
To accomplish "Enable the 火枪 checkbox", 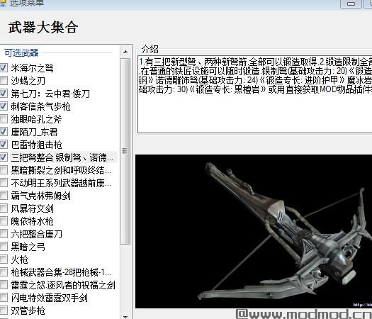I will coord(4,259).
